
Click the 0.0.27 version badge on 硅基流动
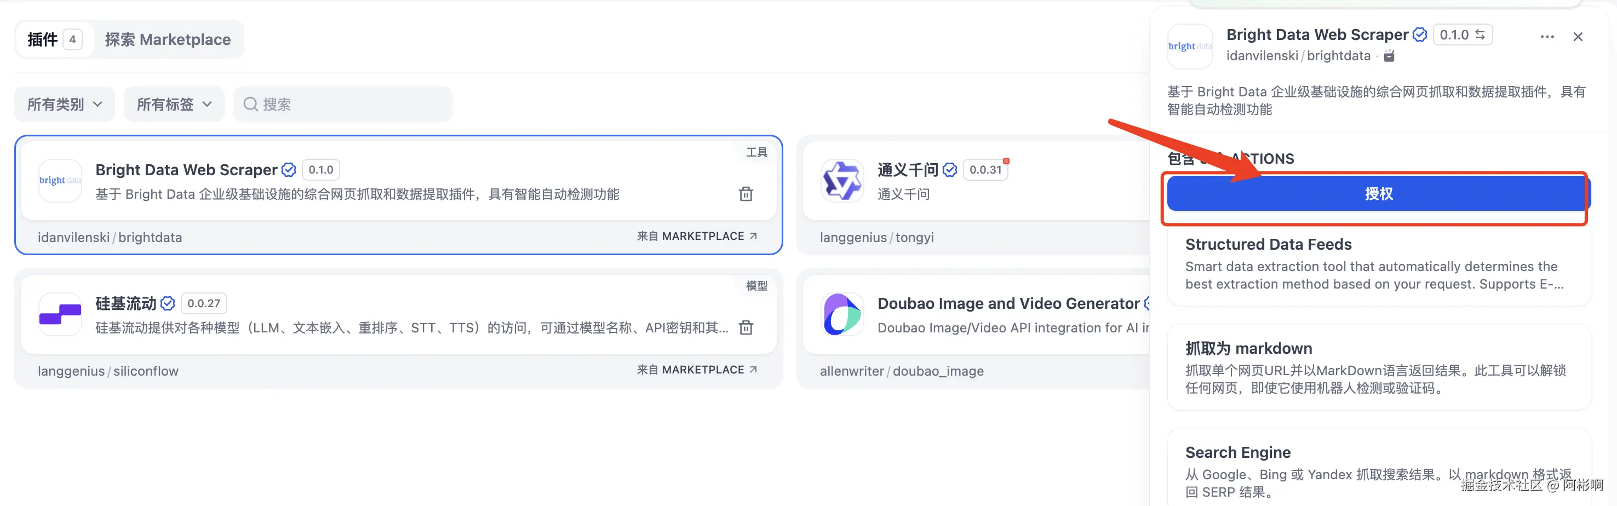point(204,304)
